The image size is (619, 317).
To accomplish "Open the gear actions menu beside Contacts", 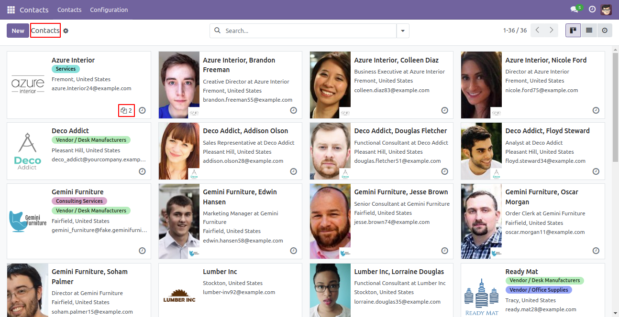I will pyautogui.click(x=66, y=31).
